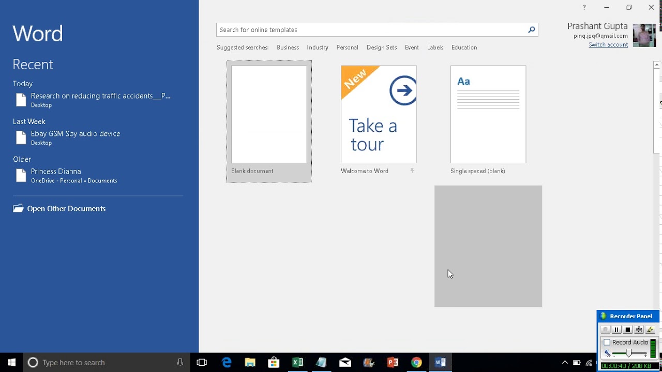Select the Event suggested search
662x372 pixels.
coord(412,48)
